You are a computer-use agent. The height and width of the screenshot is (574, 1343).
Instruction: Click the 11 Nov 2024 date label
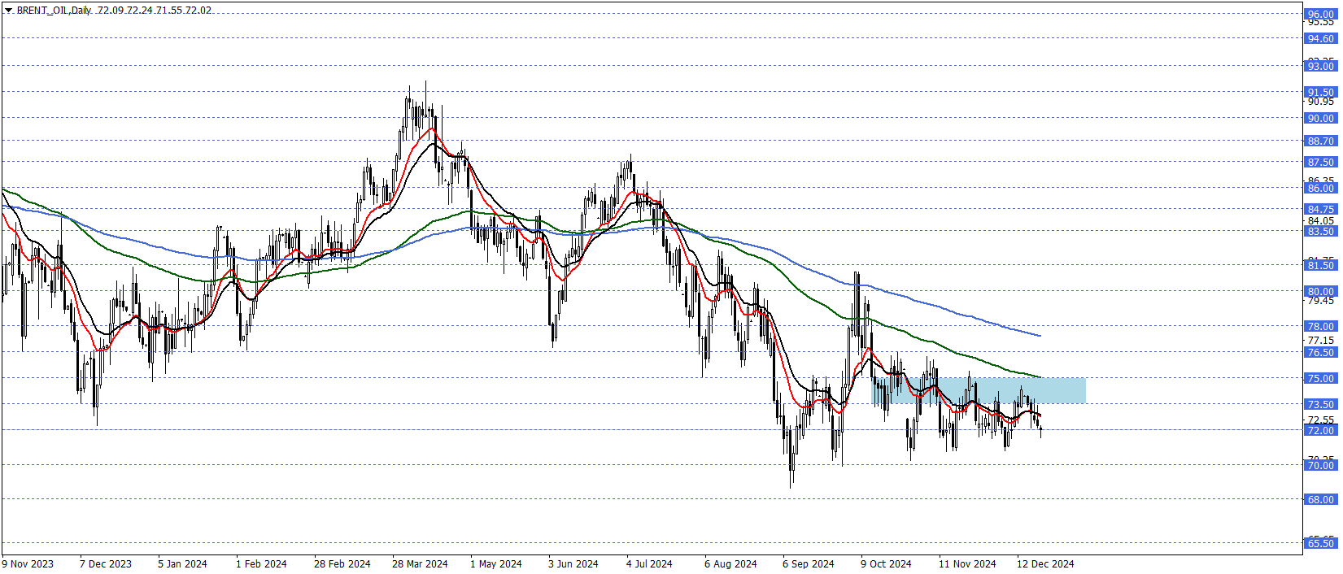click(967, 563)
